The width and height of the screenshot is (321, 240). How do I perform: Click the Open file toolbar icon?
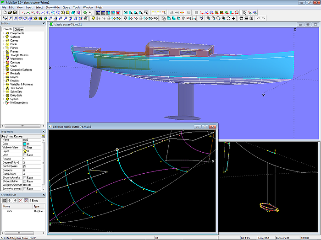10,13
